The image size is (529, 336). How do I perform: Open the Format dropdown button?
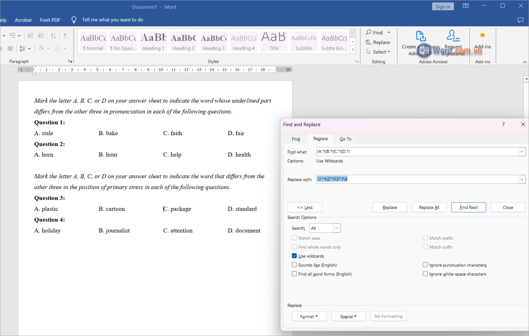coord(309,316)
